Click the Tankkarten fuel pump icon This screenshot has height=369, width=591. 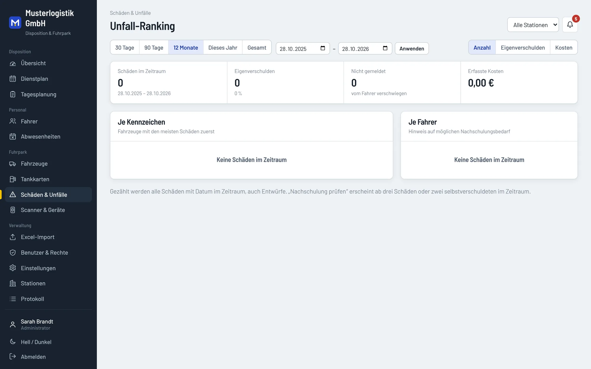coord(13,179)
